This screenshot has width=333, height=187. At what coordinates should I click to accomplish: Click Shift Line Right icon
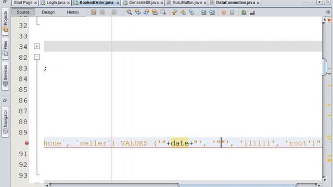coord(212,12)
